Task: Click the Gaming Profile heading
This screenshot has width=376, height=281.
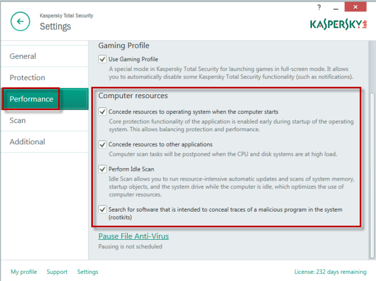Action: 124,46
